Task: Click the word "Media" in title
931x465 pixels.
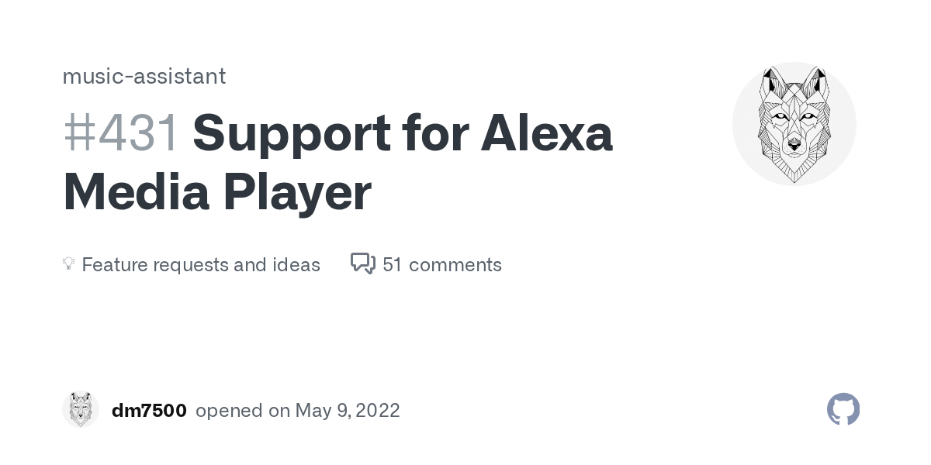Action: pyautogui.click(x=136, y=192)
